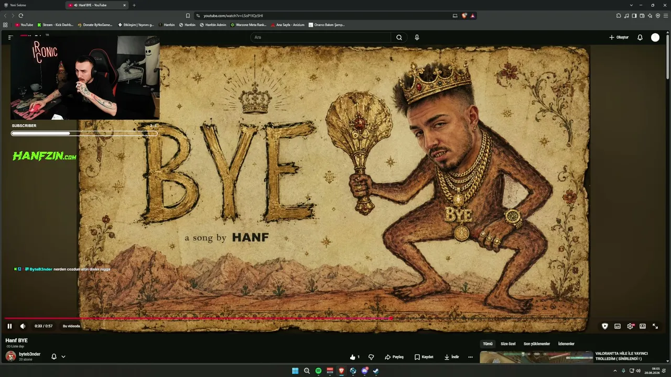Open the "Donate ByNoGame..." bookmark
The height and width of the screenshot is (377, 671).
(x=95, y=25)
